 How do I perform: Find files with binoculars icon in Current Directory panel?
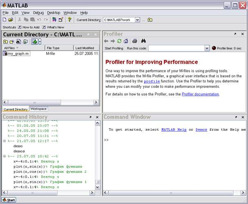tap(18, 42)
